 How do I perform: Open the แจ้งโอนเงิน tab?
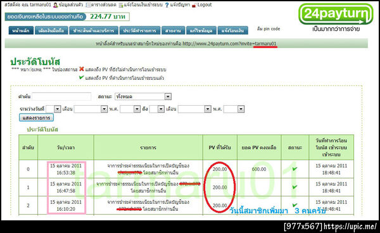pyautogui.click(x=233, y=30)
